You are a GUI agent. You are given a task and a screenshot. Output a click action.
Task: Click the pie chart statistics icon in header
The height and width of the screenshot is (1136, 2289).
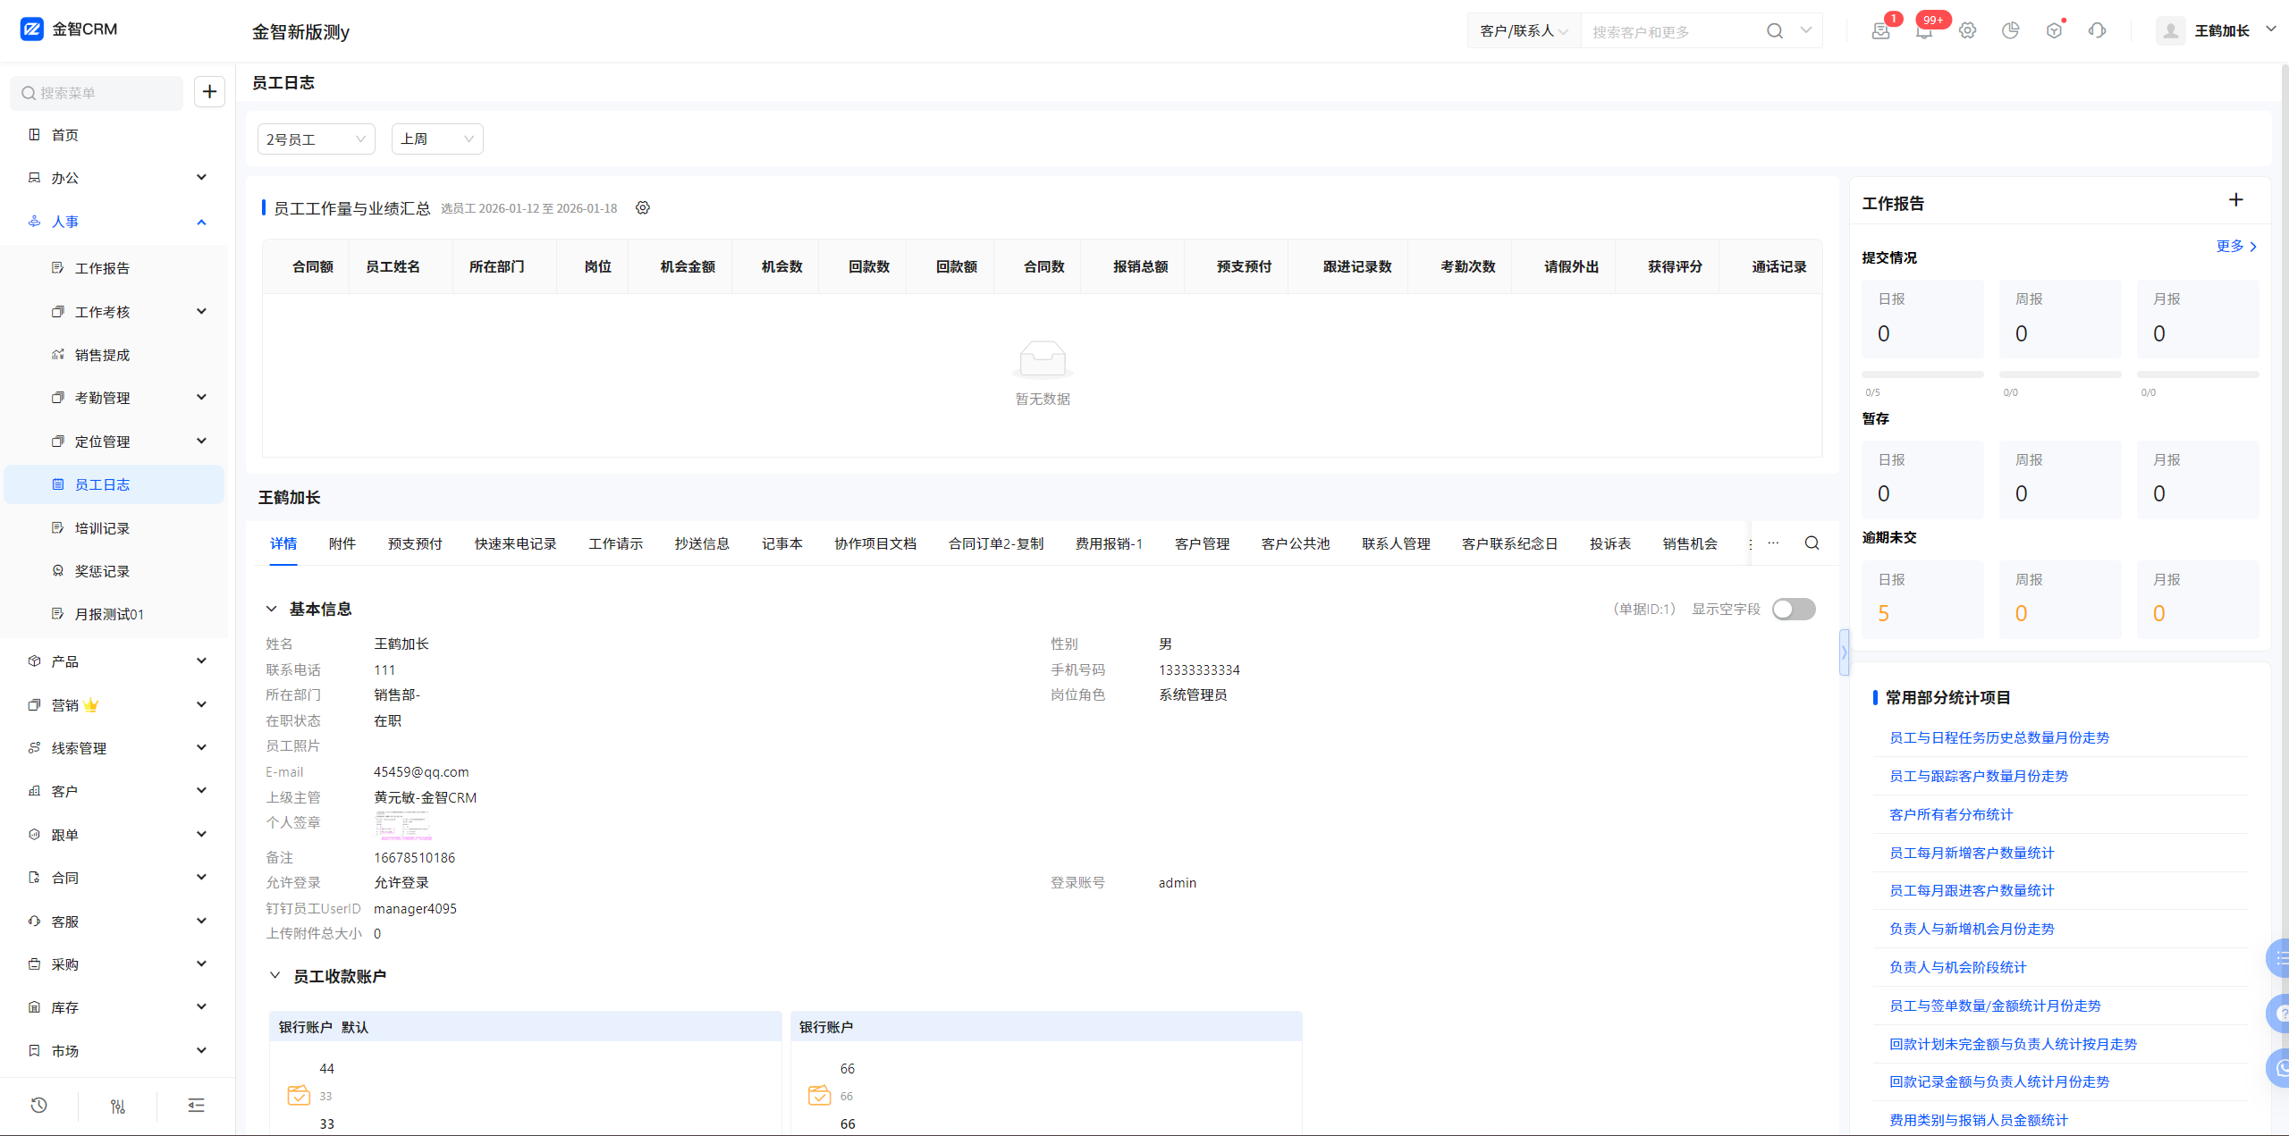pos(2010,30)
